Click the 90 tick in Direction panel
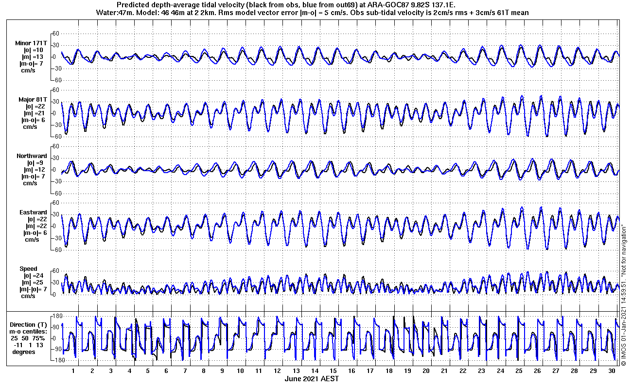632x389 pixels. [56, 327]
